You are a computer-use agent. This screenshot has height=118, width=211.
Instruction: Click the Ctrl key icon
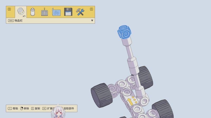click(x=44, y=108)
